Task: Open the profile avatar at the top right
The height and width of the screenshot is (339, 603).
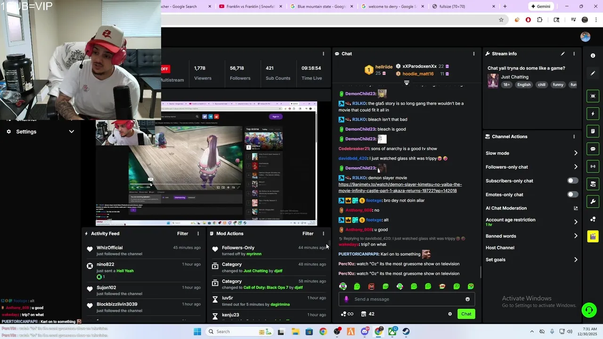Action: coord(585,37)
